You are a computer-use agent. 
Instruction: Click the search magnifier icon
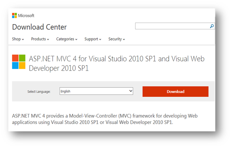(212, 26)
